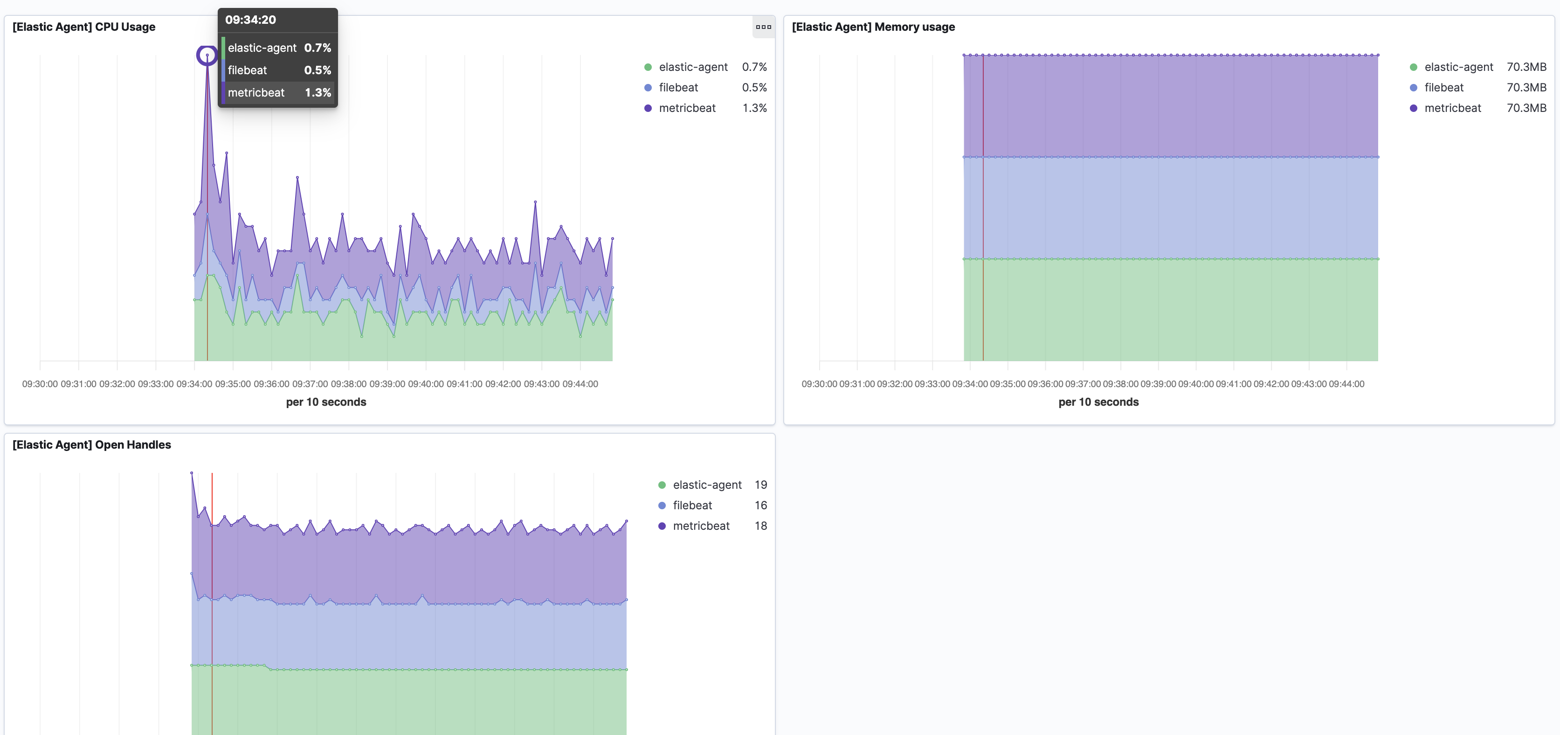Click the highlighted CPU spike data point circle

coord(207,56)
